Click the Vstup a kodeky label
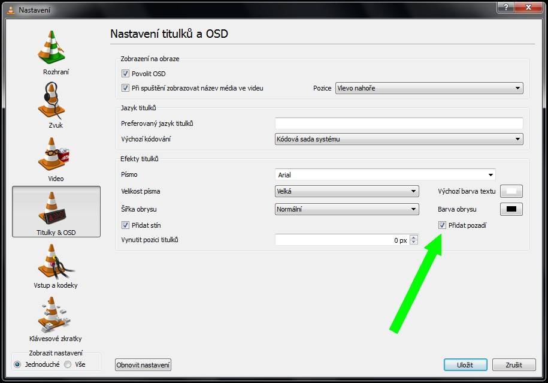This screenshot has height=383, width=548. tap(56, 285)
